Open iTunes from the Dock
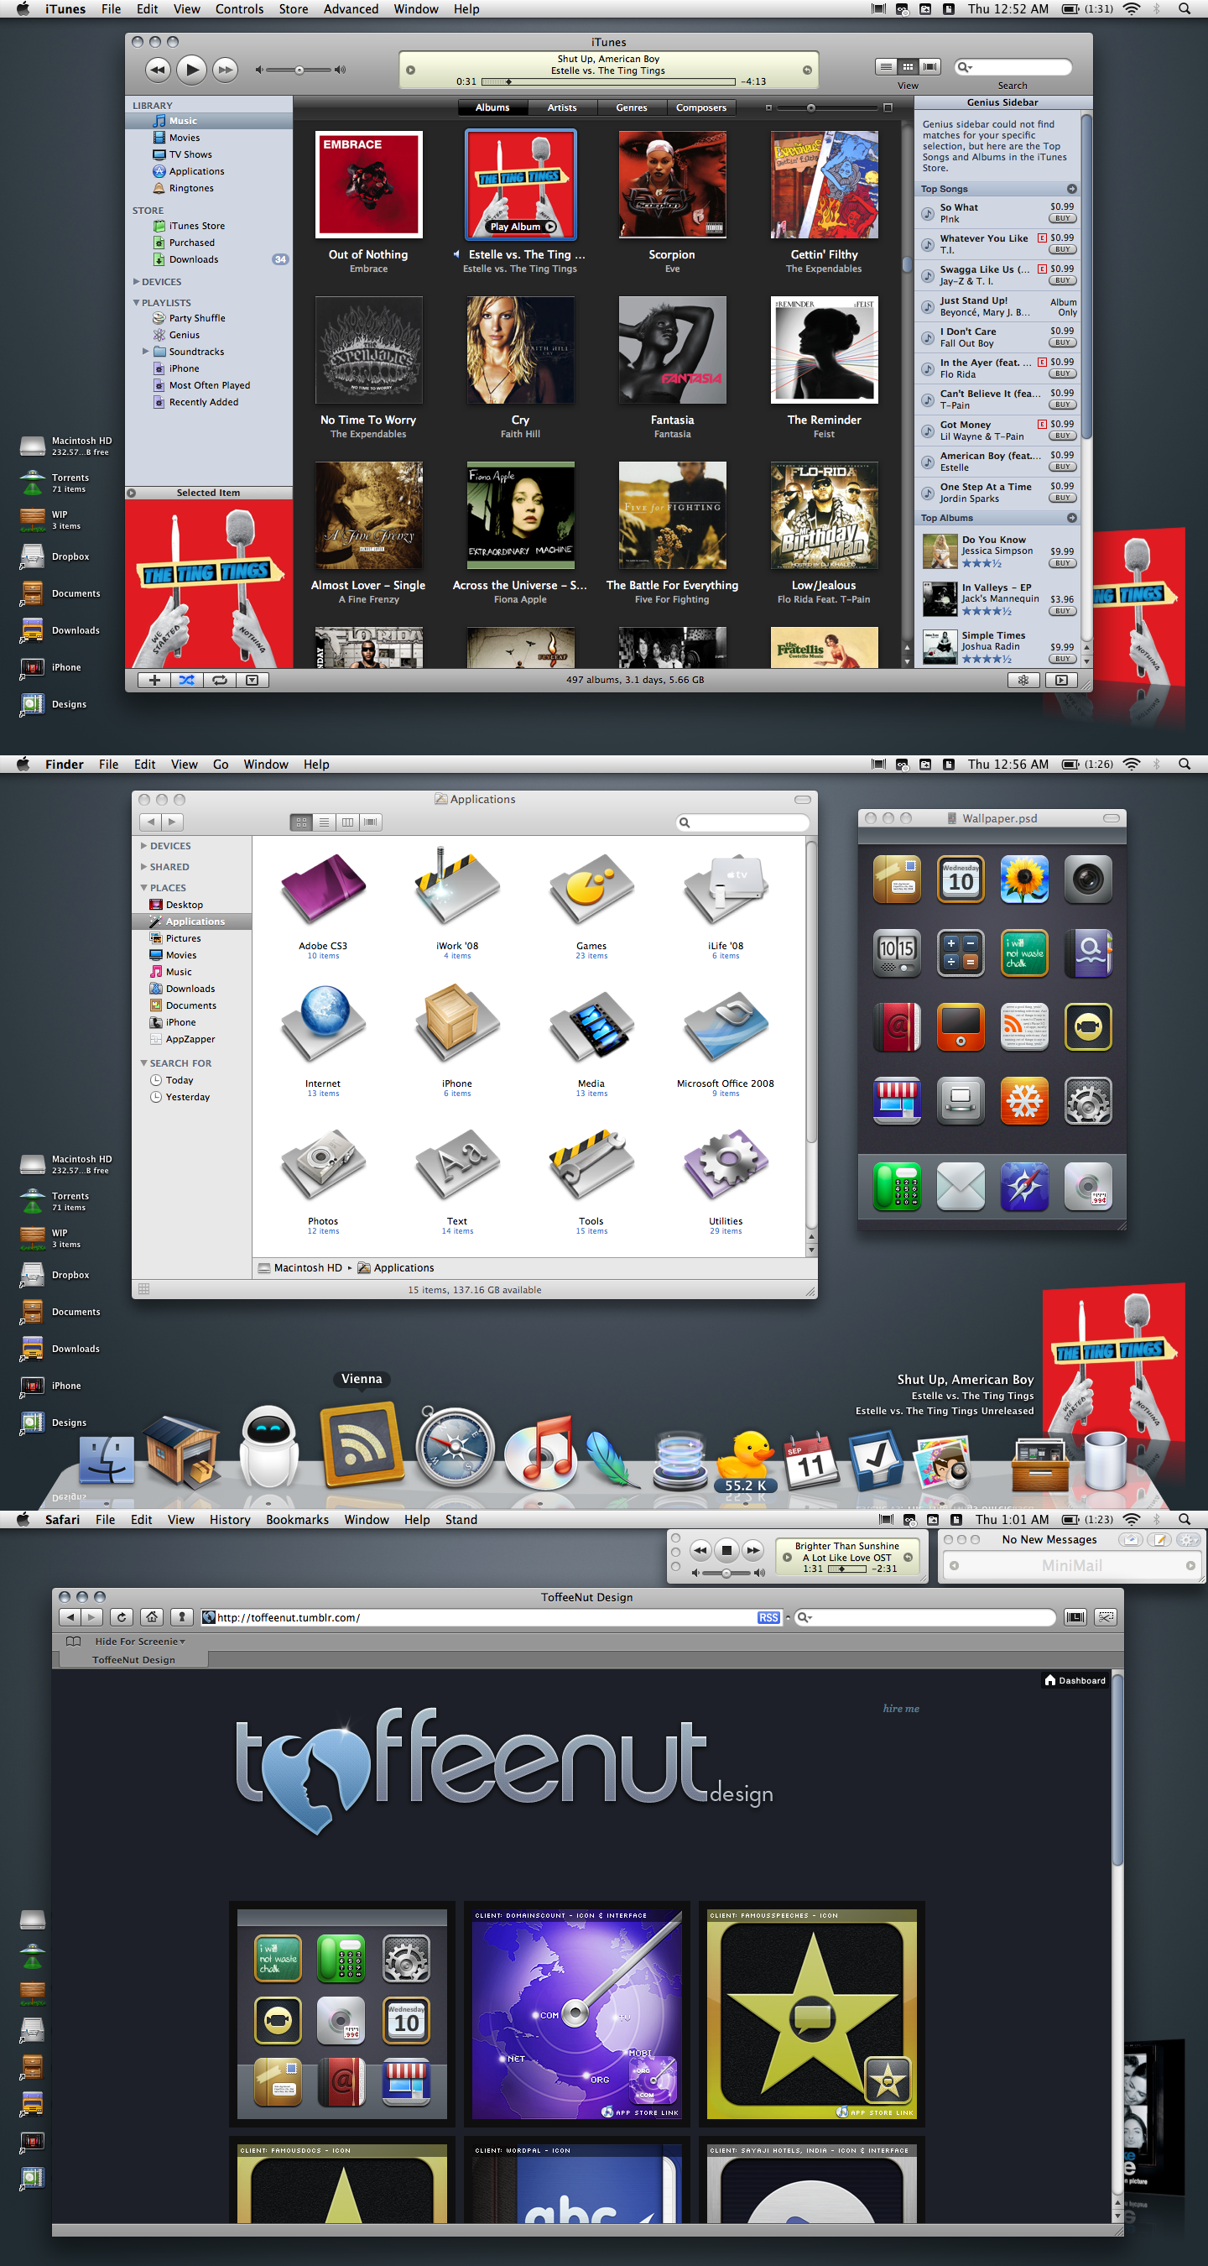Image resolution: width=1208 pixels, height=2266 pixels. coord(541,1452)
